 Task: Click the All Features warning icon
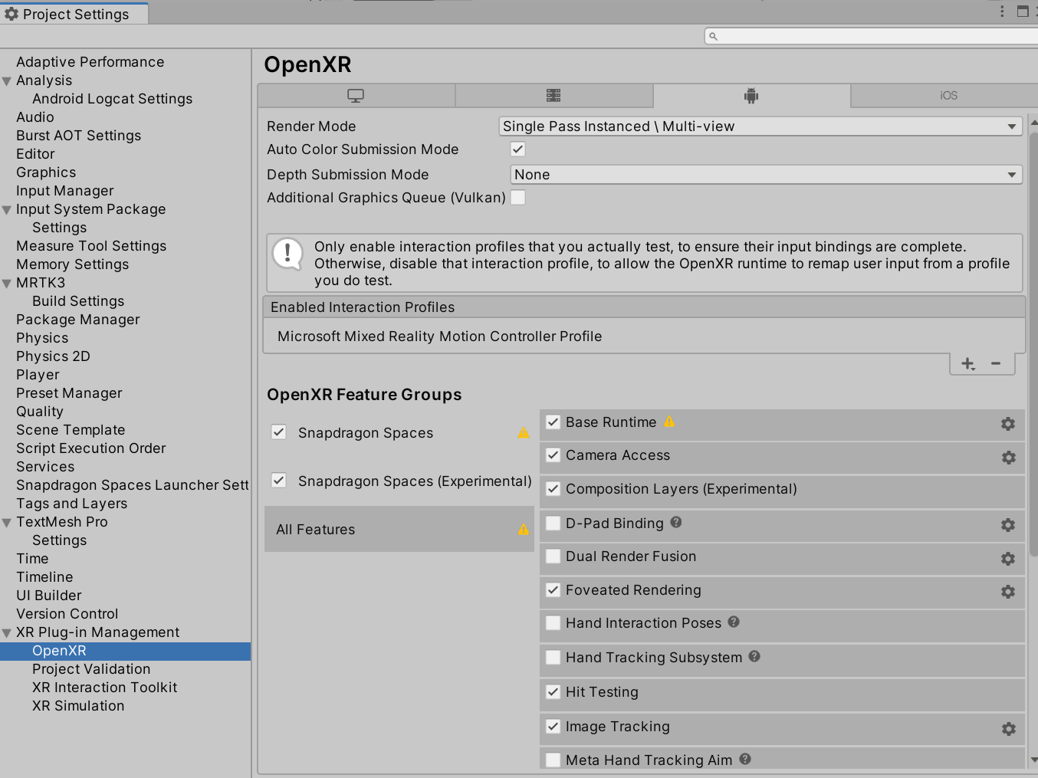click(x=524, y=530)
